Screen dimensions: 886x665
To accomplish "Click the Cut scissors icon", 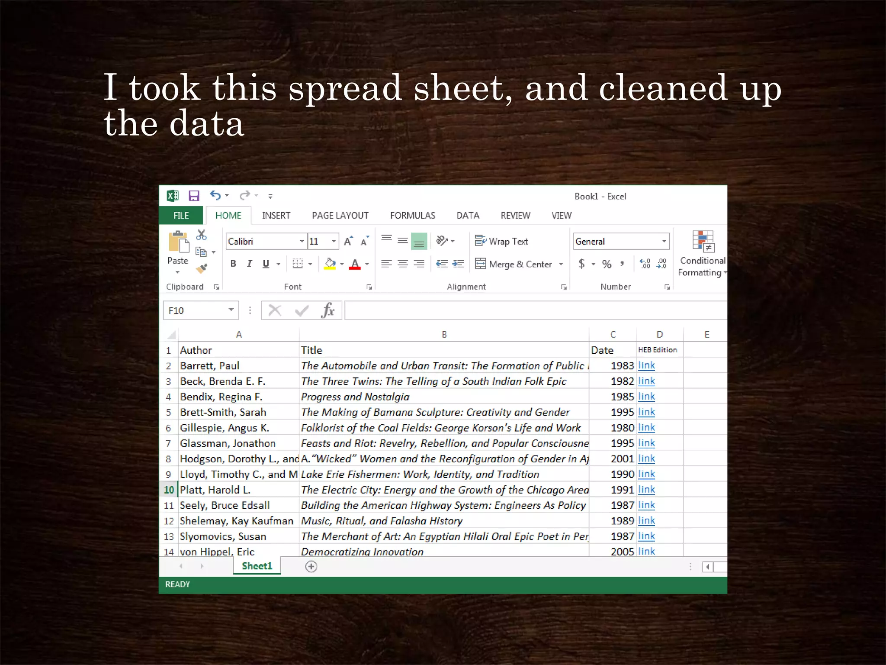I will [201, 235].
